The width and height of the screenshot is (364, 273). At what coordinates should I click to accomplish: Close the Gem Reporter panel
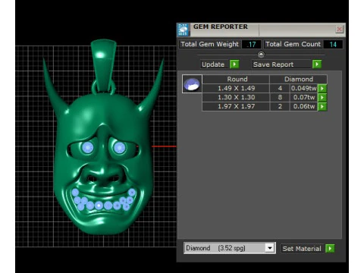(339, 30)
